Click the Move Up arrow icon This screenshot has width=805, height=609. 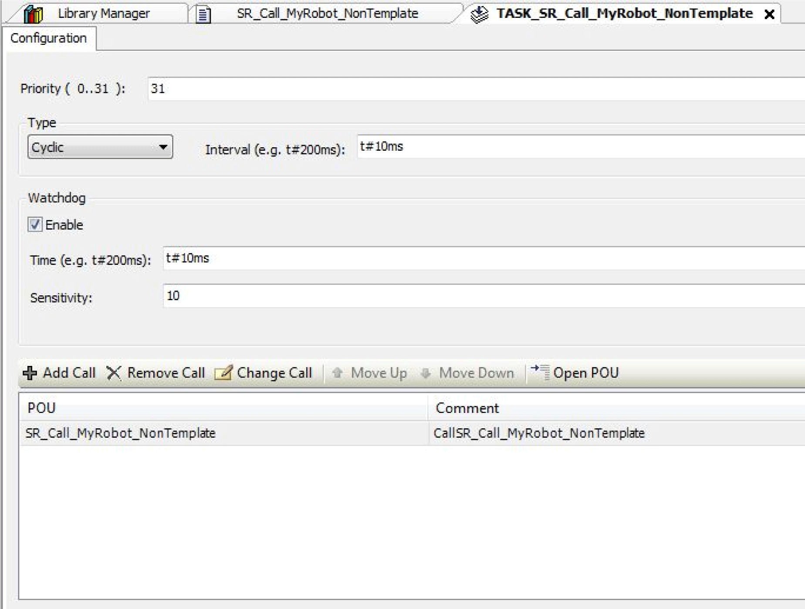[x=337, y=373]
